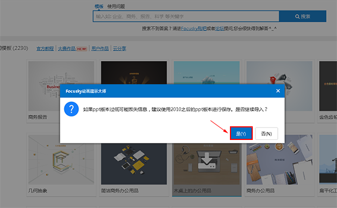Open the 用户作品 link
This screenshot has height=208, width=337.
pos(100,48)
